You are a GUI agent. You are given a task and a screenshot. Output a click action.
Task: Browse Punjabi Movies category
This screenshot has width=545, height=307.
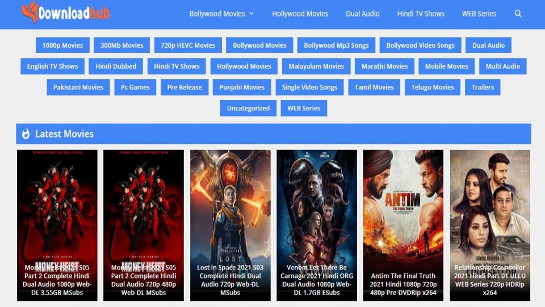(242, 87)
